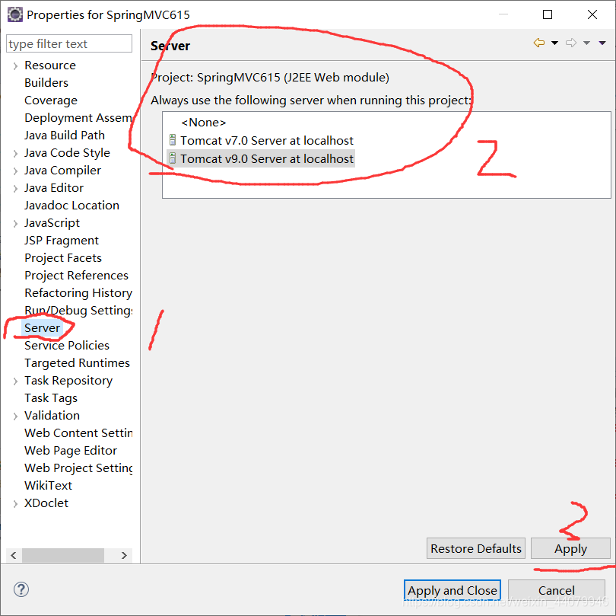Viewport: 616px width, 616px height.
Task: Open Refactoring History page
Action: (x=78, y=292)
